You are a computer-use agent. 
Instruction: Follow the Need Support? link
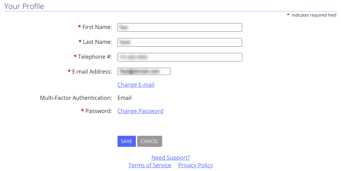pos(171,158)
